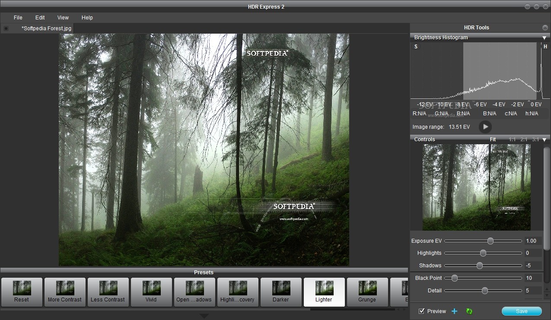Click the Highlights value field
The image size is (551, 320).
point(533,253)
